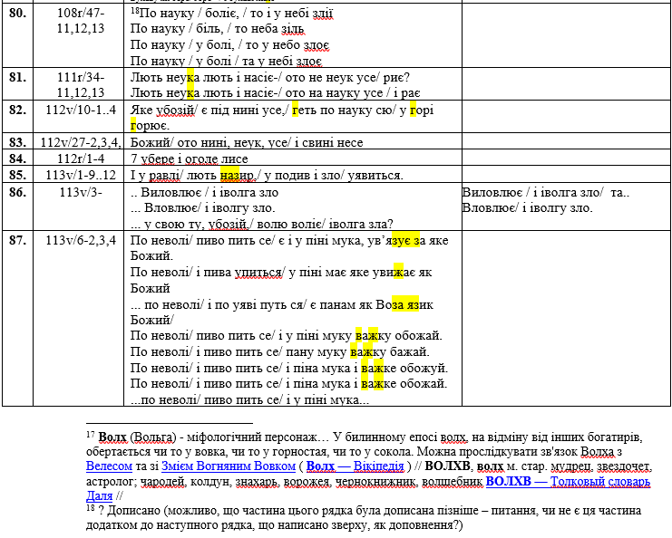
Task: Click the reference cell 112v/10-1..4
Action: point(81,110)
